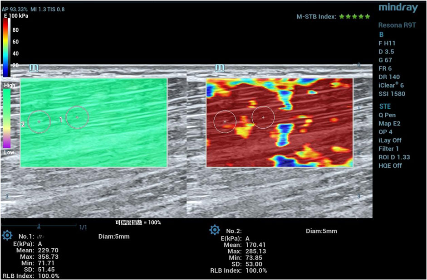Open the Map E2 parameter

pyautogui.click(x=389, y=123)
